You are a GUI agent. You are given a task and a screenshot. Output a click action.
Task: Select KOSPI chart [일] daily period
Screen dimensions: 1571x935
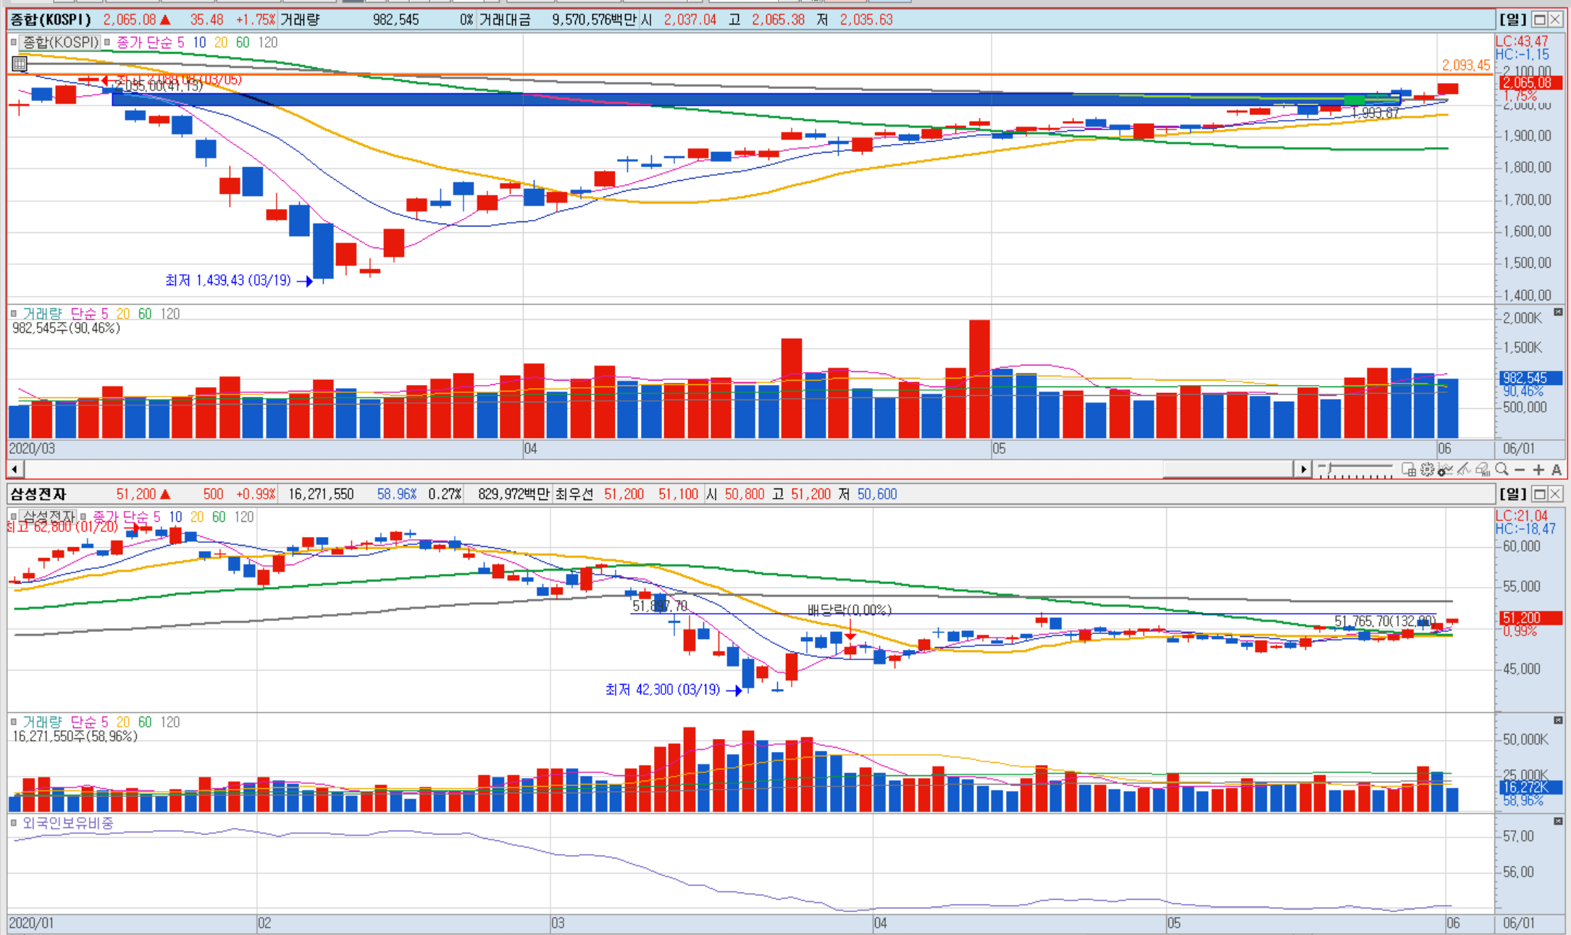coord(1512,20)
